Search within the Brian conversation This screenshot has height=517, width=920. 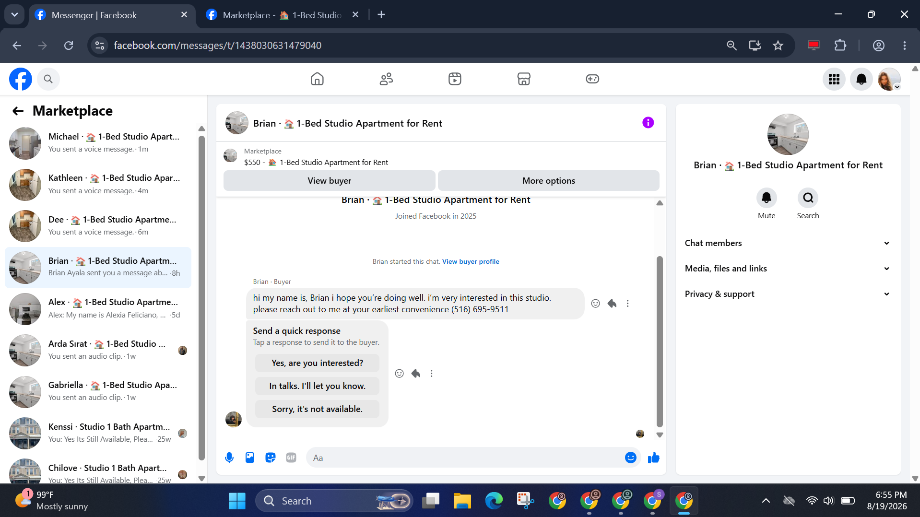coord(808,198)
